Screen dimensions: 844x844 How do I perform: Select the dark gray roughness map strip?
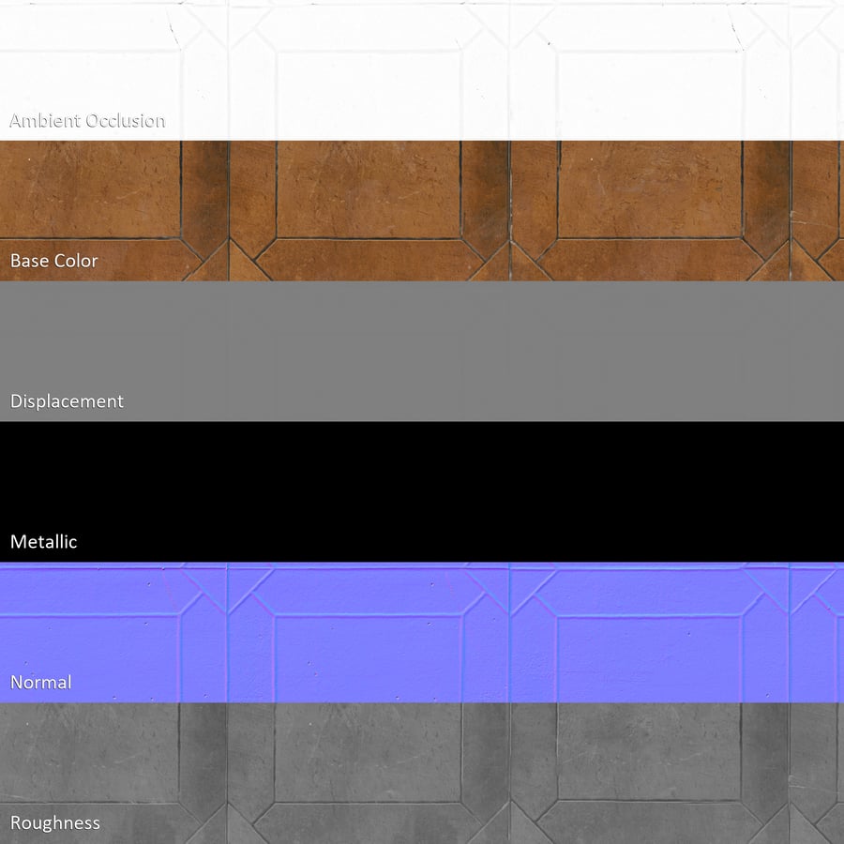422,774
